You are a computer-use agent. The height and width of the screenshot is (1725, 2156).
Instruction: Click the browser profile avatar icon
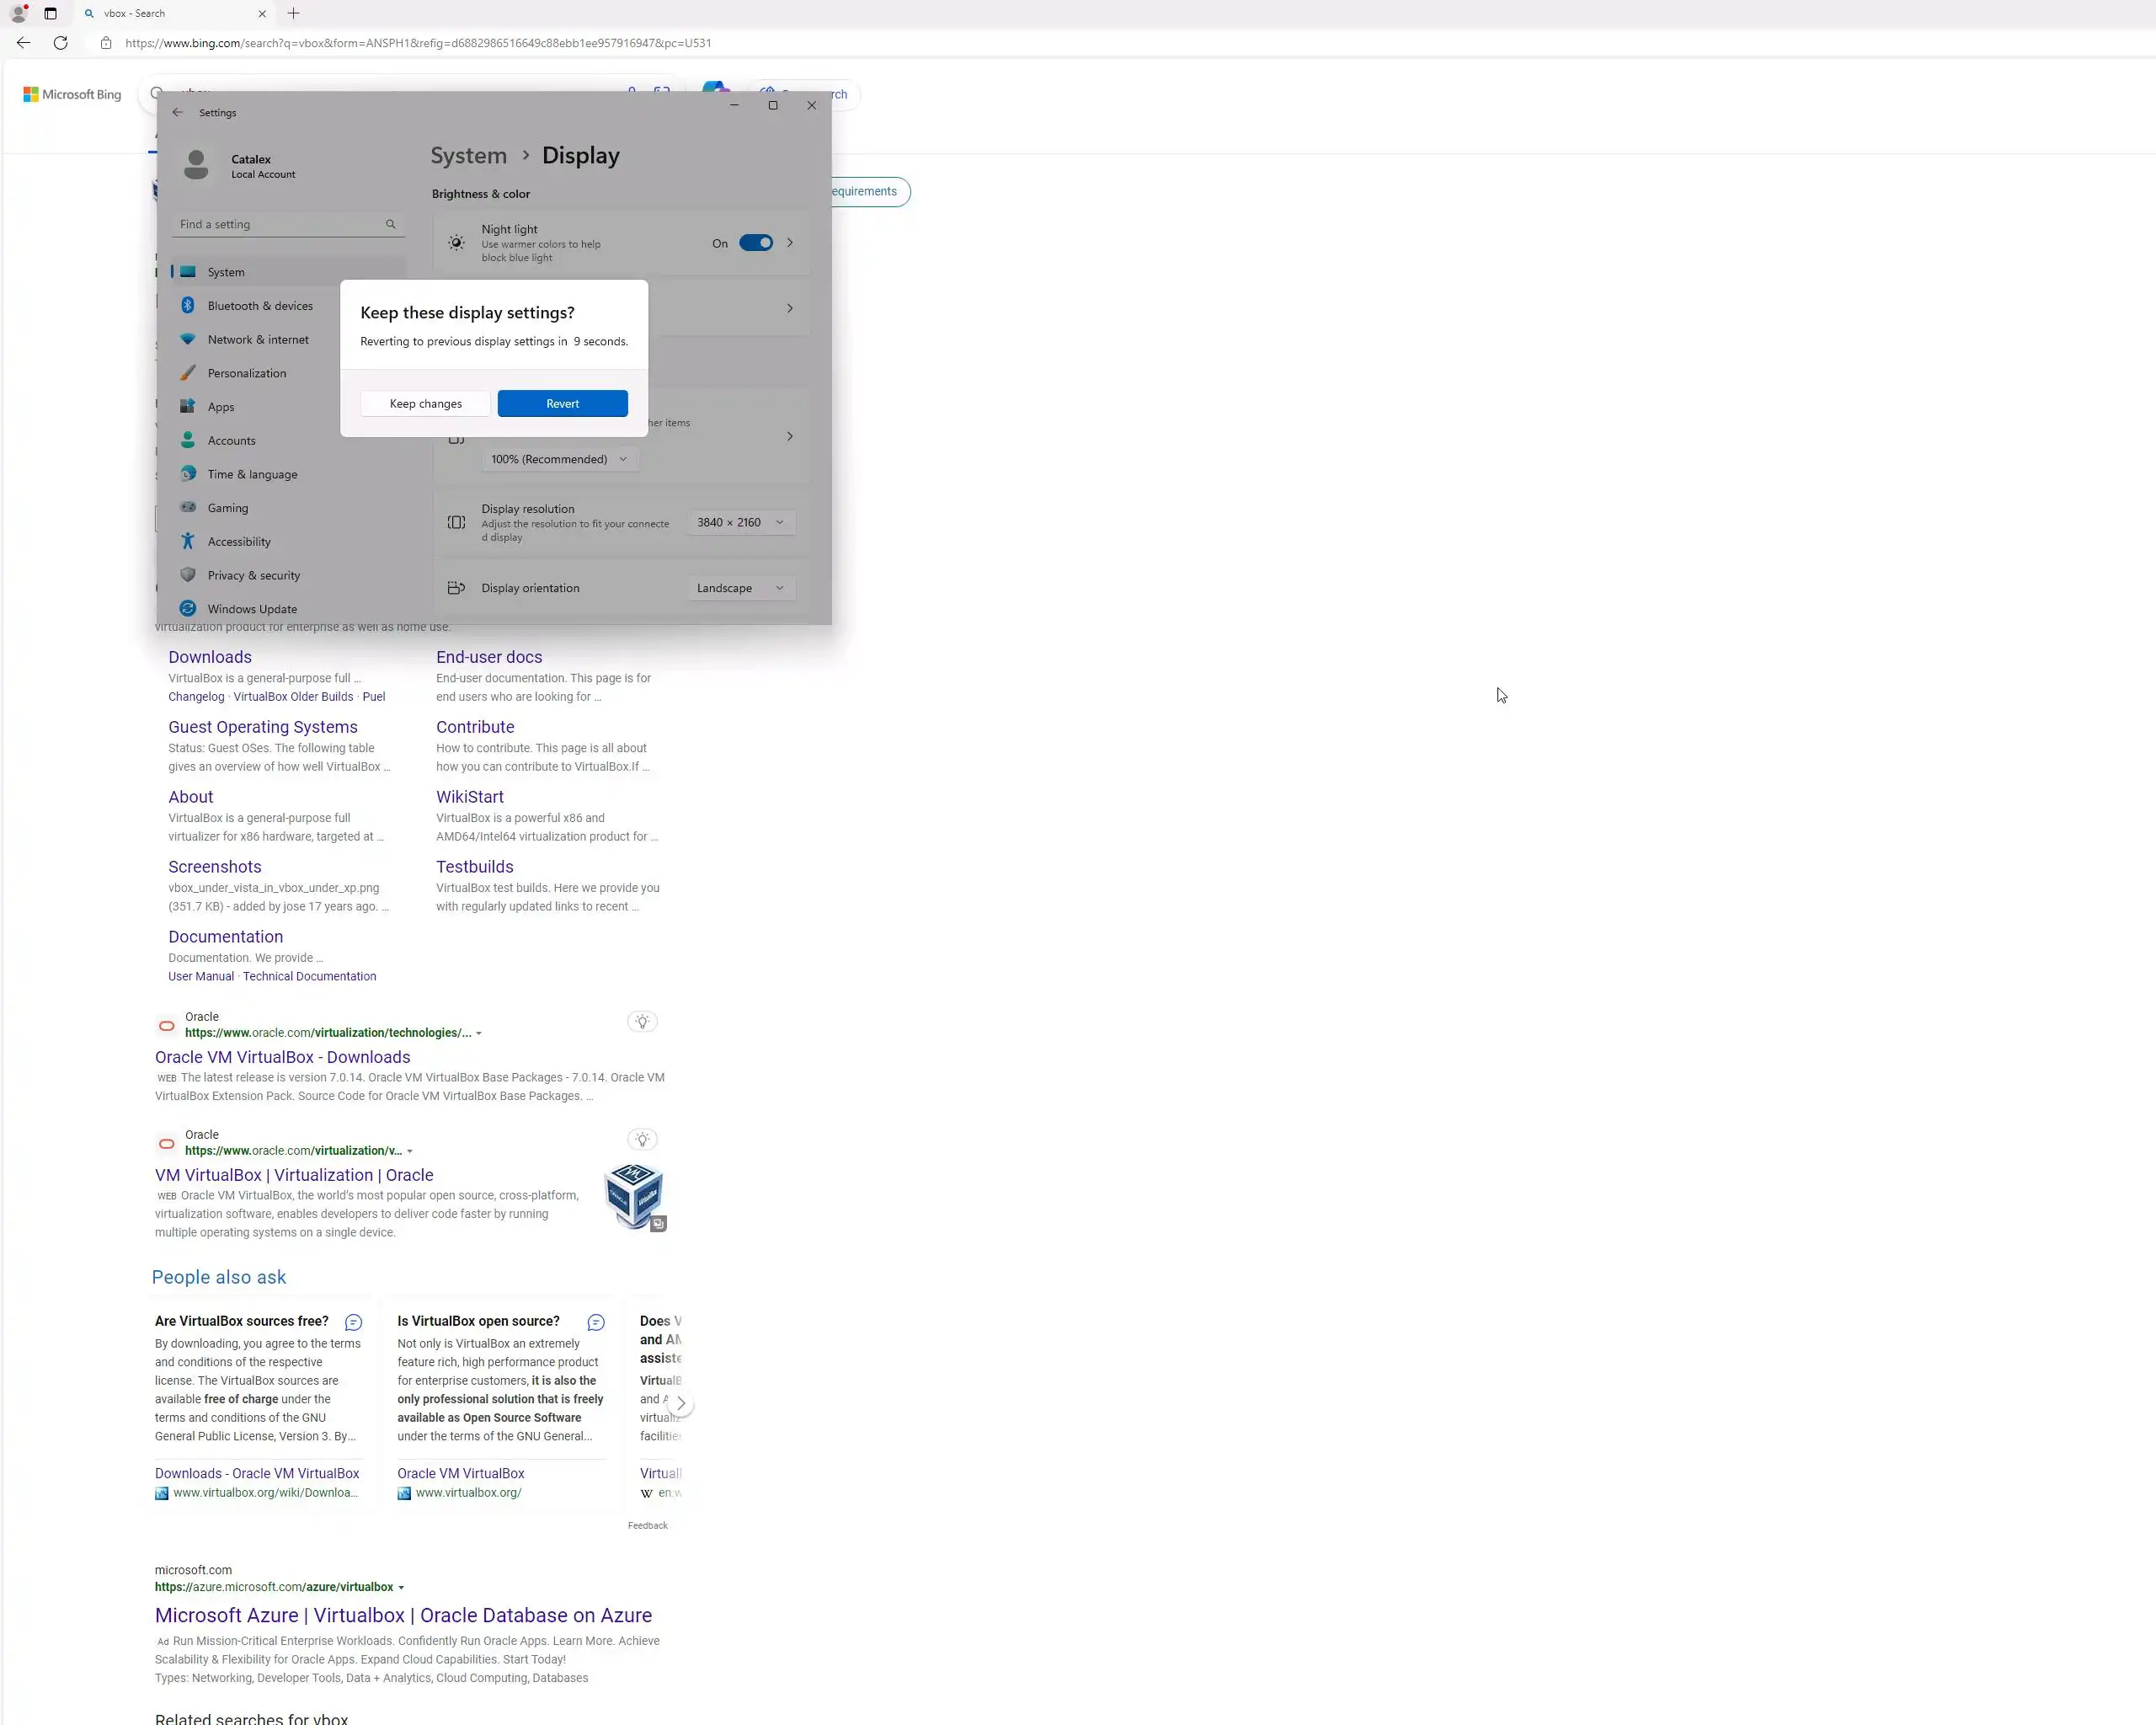point(18,14)
